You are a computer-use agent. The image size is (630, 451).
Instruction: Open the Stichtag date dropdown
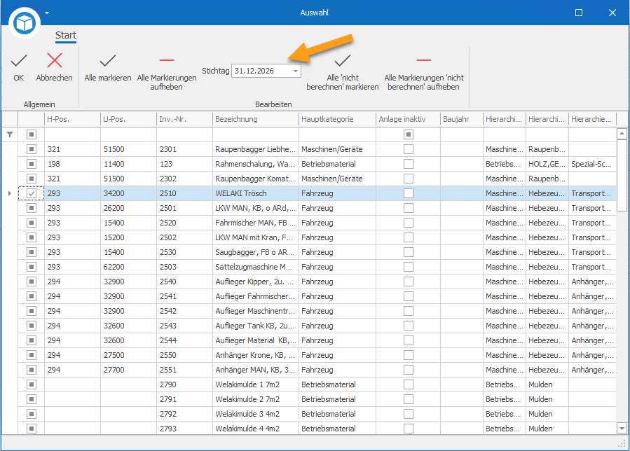point(295,71)
